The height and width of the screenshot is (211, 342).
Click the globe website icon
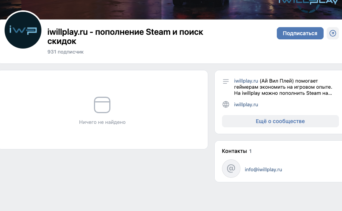point(226,104)
